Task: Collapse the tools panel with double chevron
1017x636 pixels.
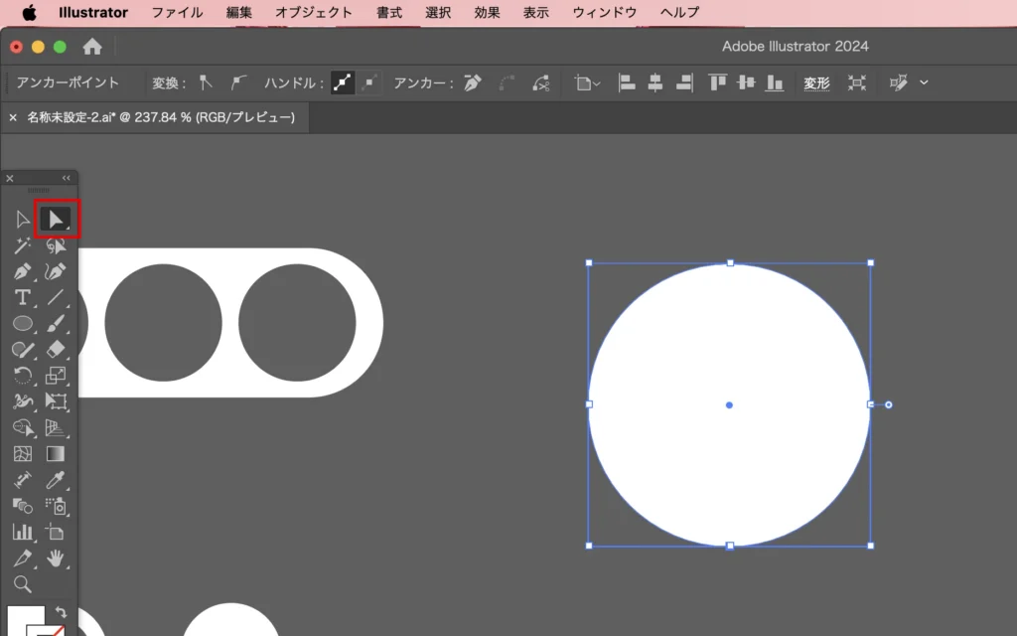Action: [67, 179]
